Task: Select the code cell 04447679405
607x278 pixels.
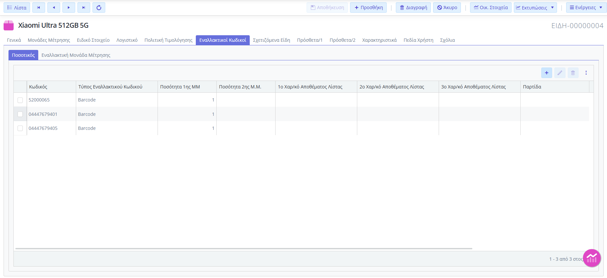Action: pos(51,128)
